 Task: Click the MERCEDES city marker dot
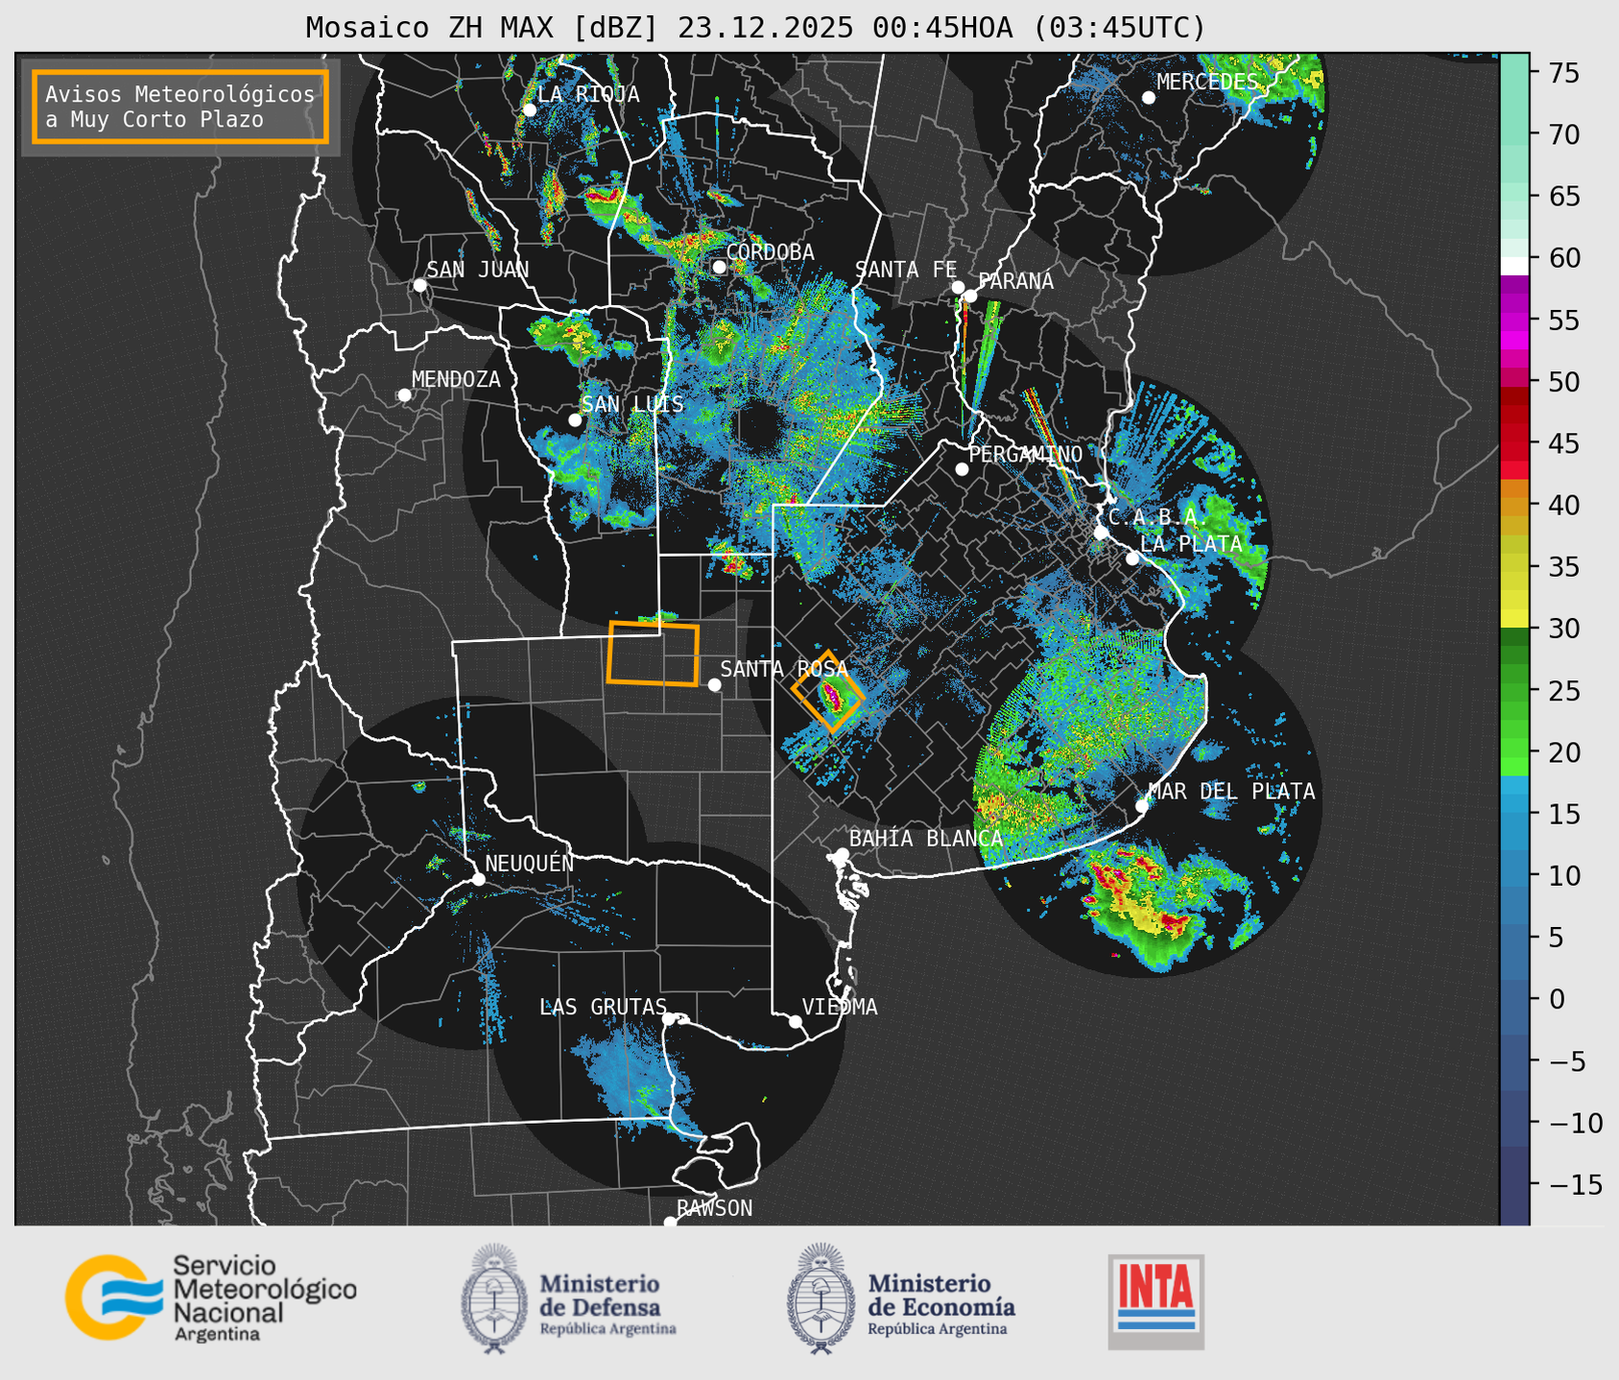[1149, 98]
